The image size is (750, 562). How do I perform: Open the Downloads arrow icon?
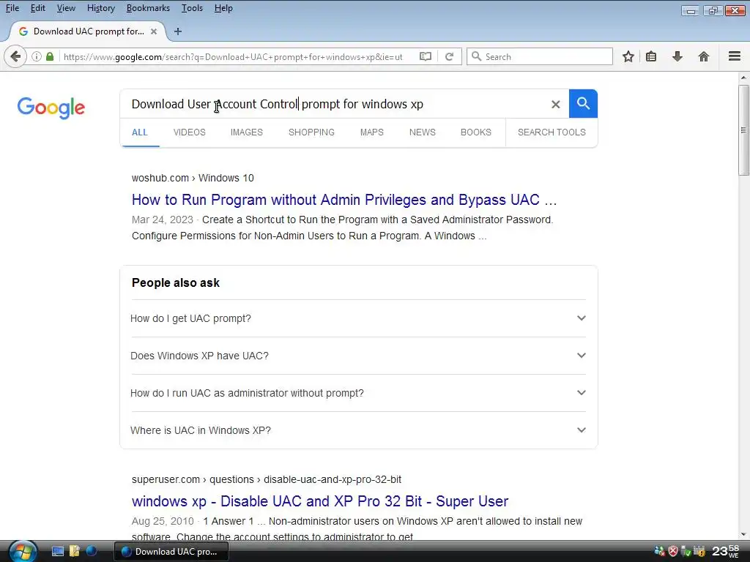677,56
